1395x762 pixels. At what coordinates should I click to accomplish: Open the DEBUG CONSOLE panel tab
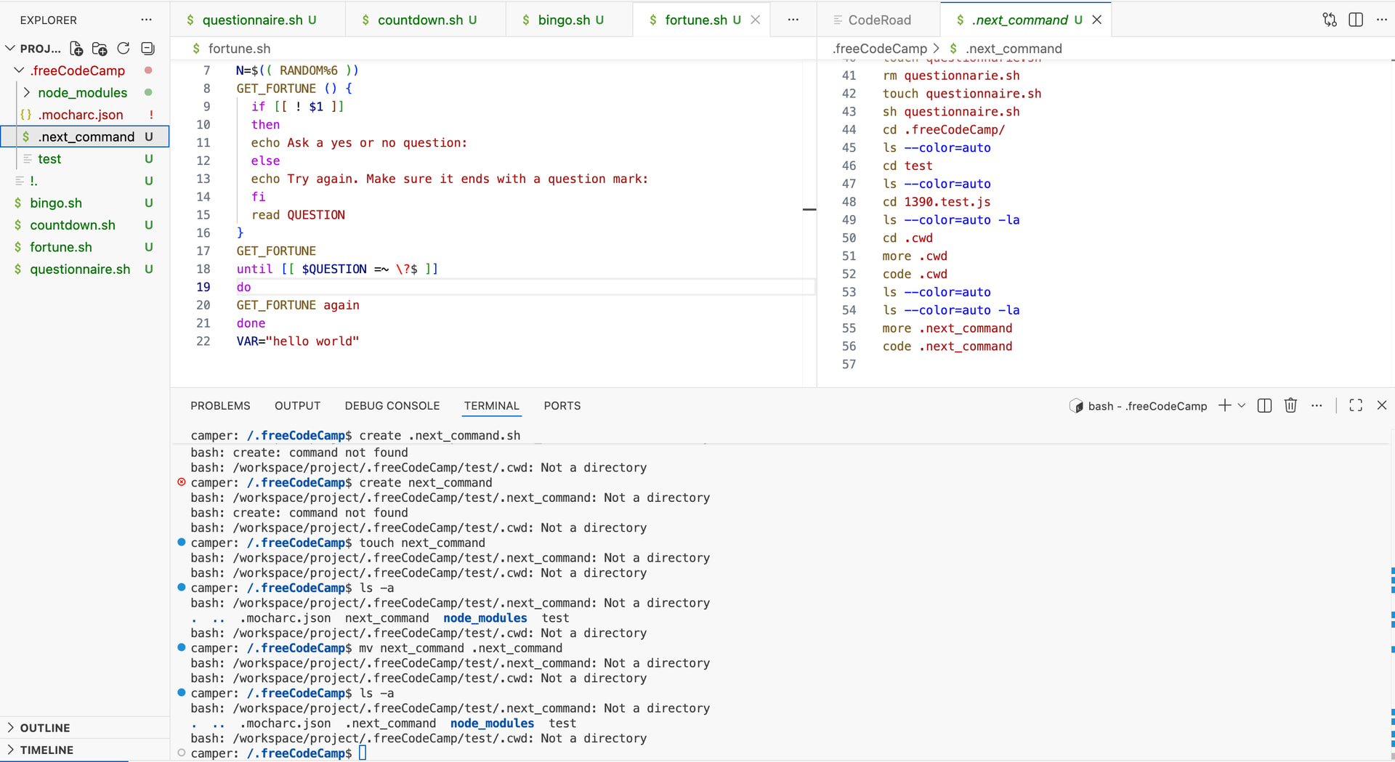click(392, 405)
